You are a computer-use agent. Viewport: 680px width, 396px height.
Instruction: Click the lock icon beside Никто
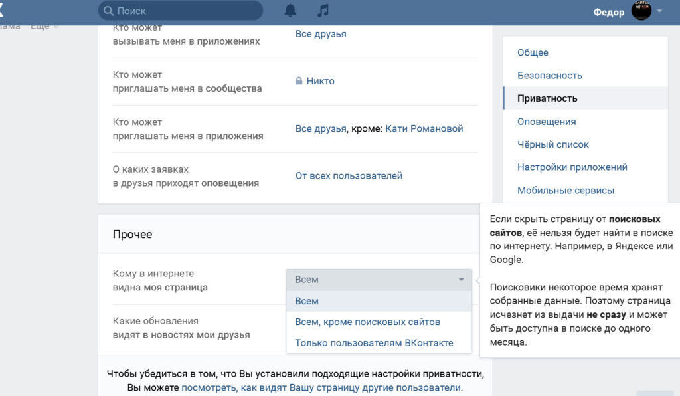299,81
